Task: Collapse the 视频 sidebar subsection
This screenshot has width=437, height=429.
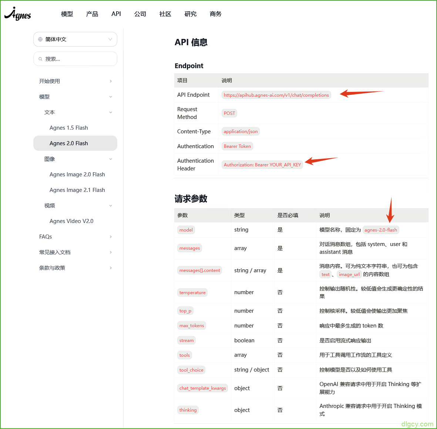Action: (75, 206)
